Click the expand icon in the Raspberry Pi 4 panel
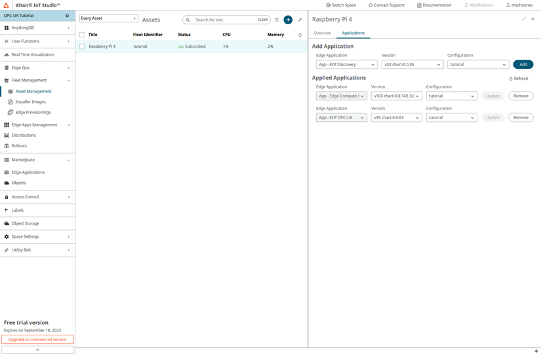 click(524, 19)
